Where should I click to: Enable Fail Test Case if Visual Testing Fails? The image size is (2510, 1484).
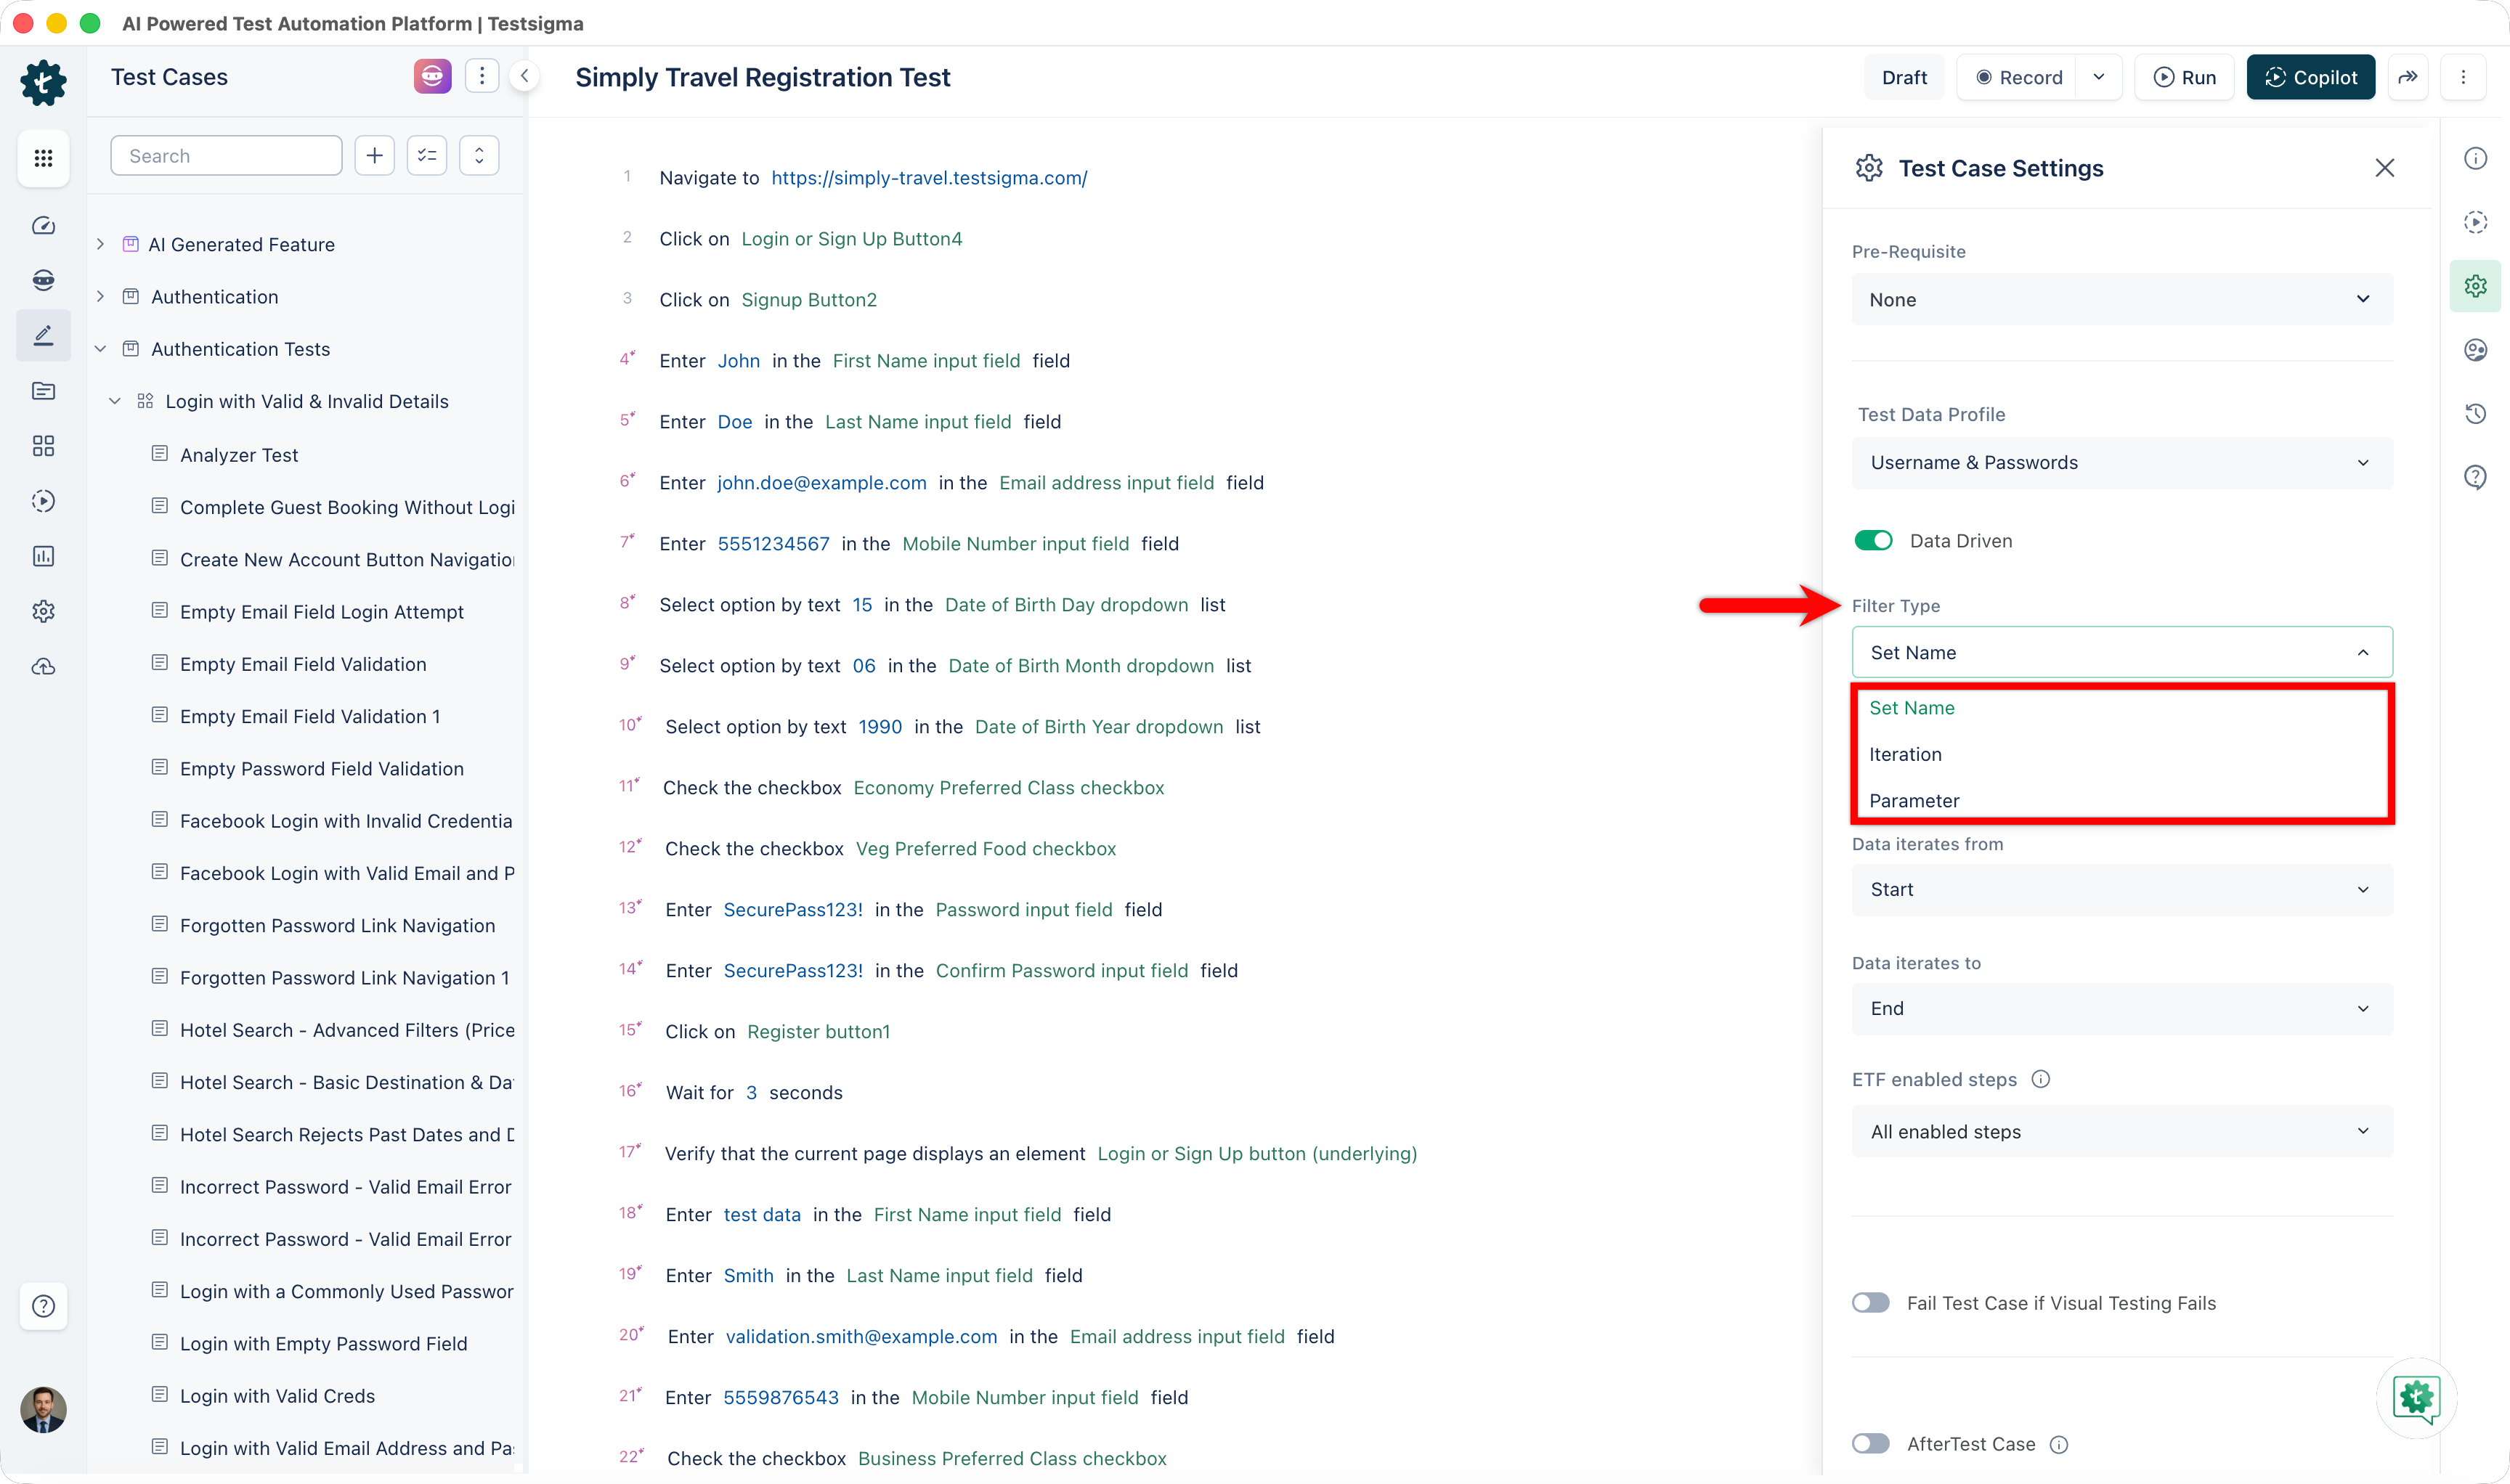coord(1871,1303)
